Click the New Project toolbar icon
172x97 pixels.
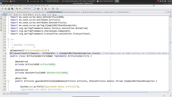(x=6, y=9)
